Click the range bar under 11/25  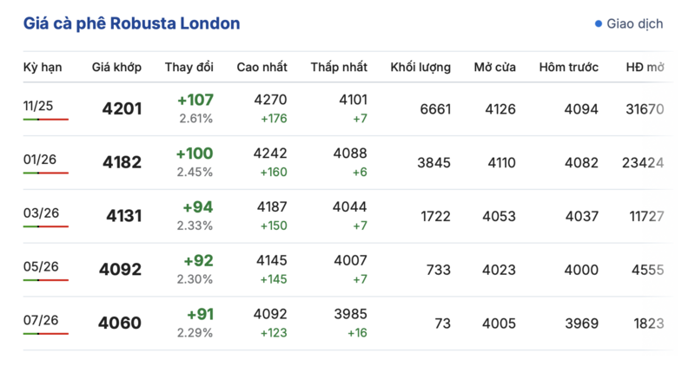pyautogui.click(x=45, y=119)
